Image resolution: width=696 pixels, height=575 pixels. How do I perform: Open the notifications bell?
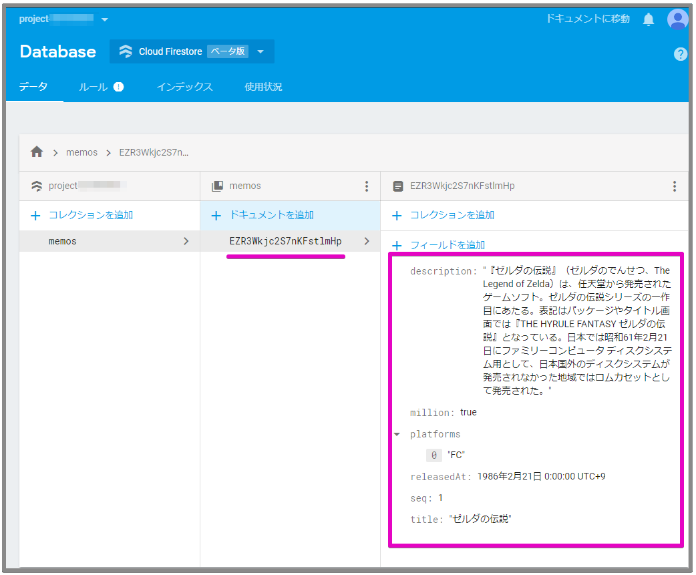pos(648,19)
